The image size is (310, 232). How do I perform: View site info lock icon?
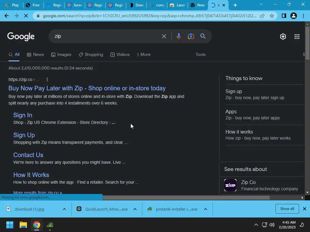(38, 16)
